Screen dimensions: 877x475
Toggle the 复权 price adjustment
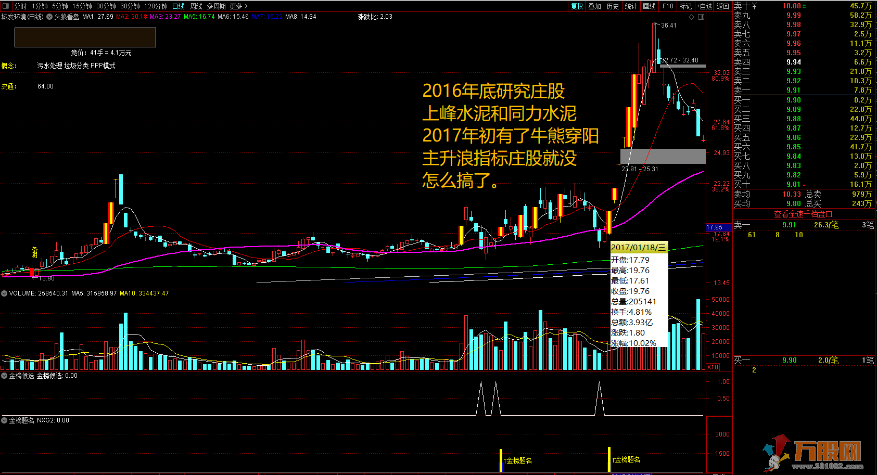pyautogui.click(x=577, y=6)
